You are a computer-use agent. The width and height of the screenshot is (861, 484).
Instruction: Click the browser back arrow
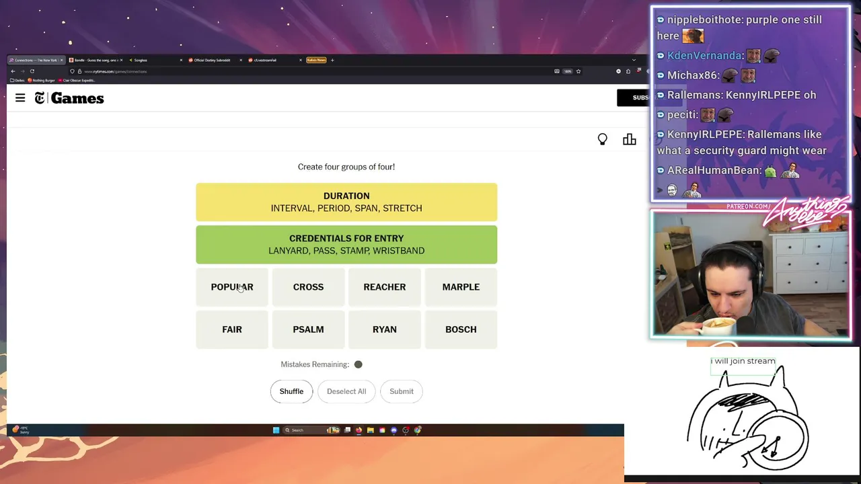13,71
